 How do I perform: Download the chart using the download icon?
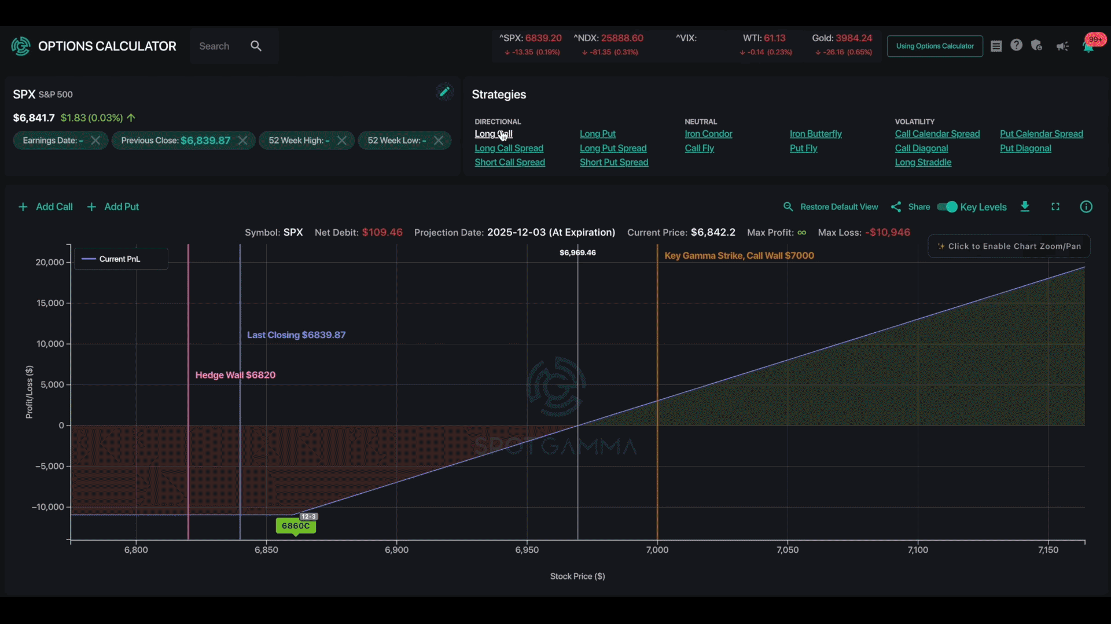click(x=1025, y=207)
